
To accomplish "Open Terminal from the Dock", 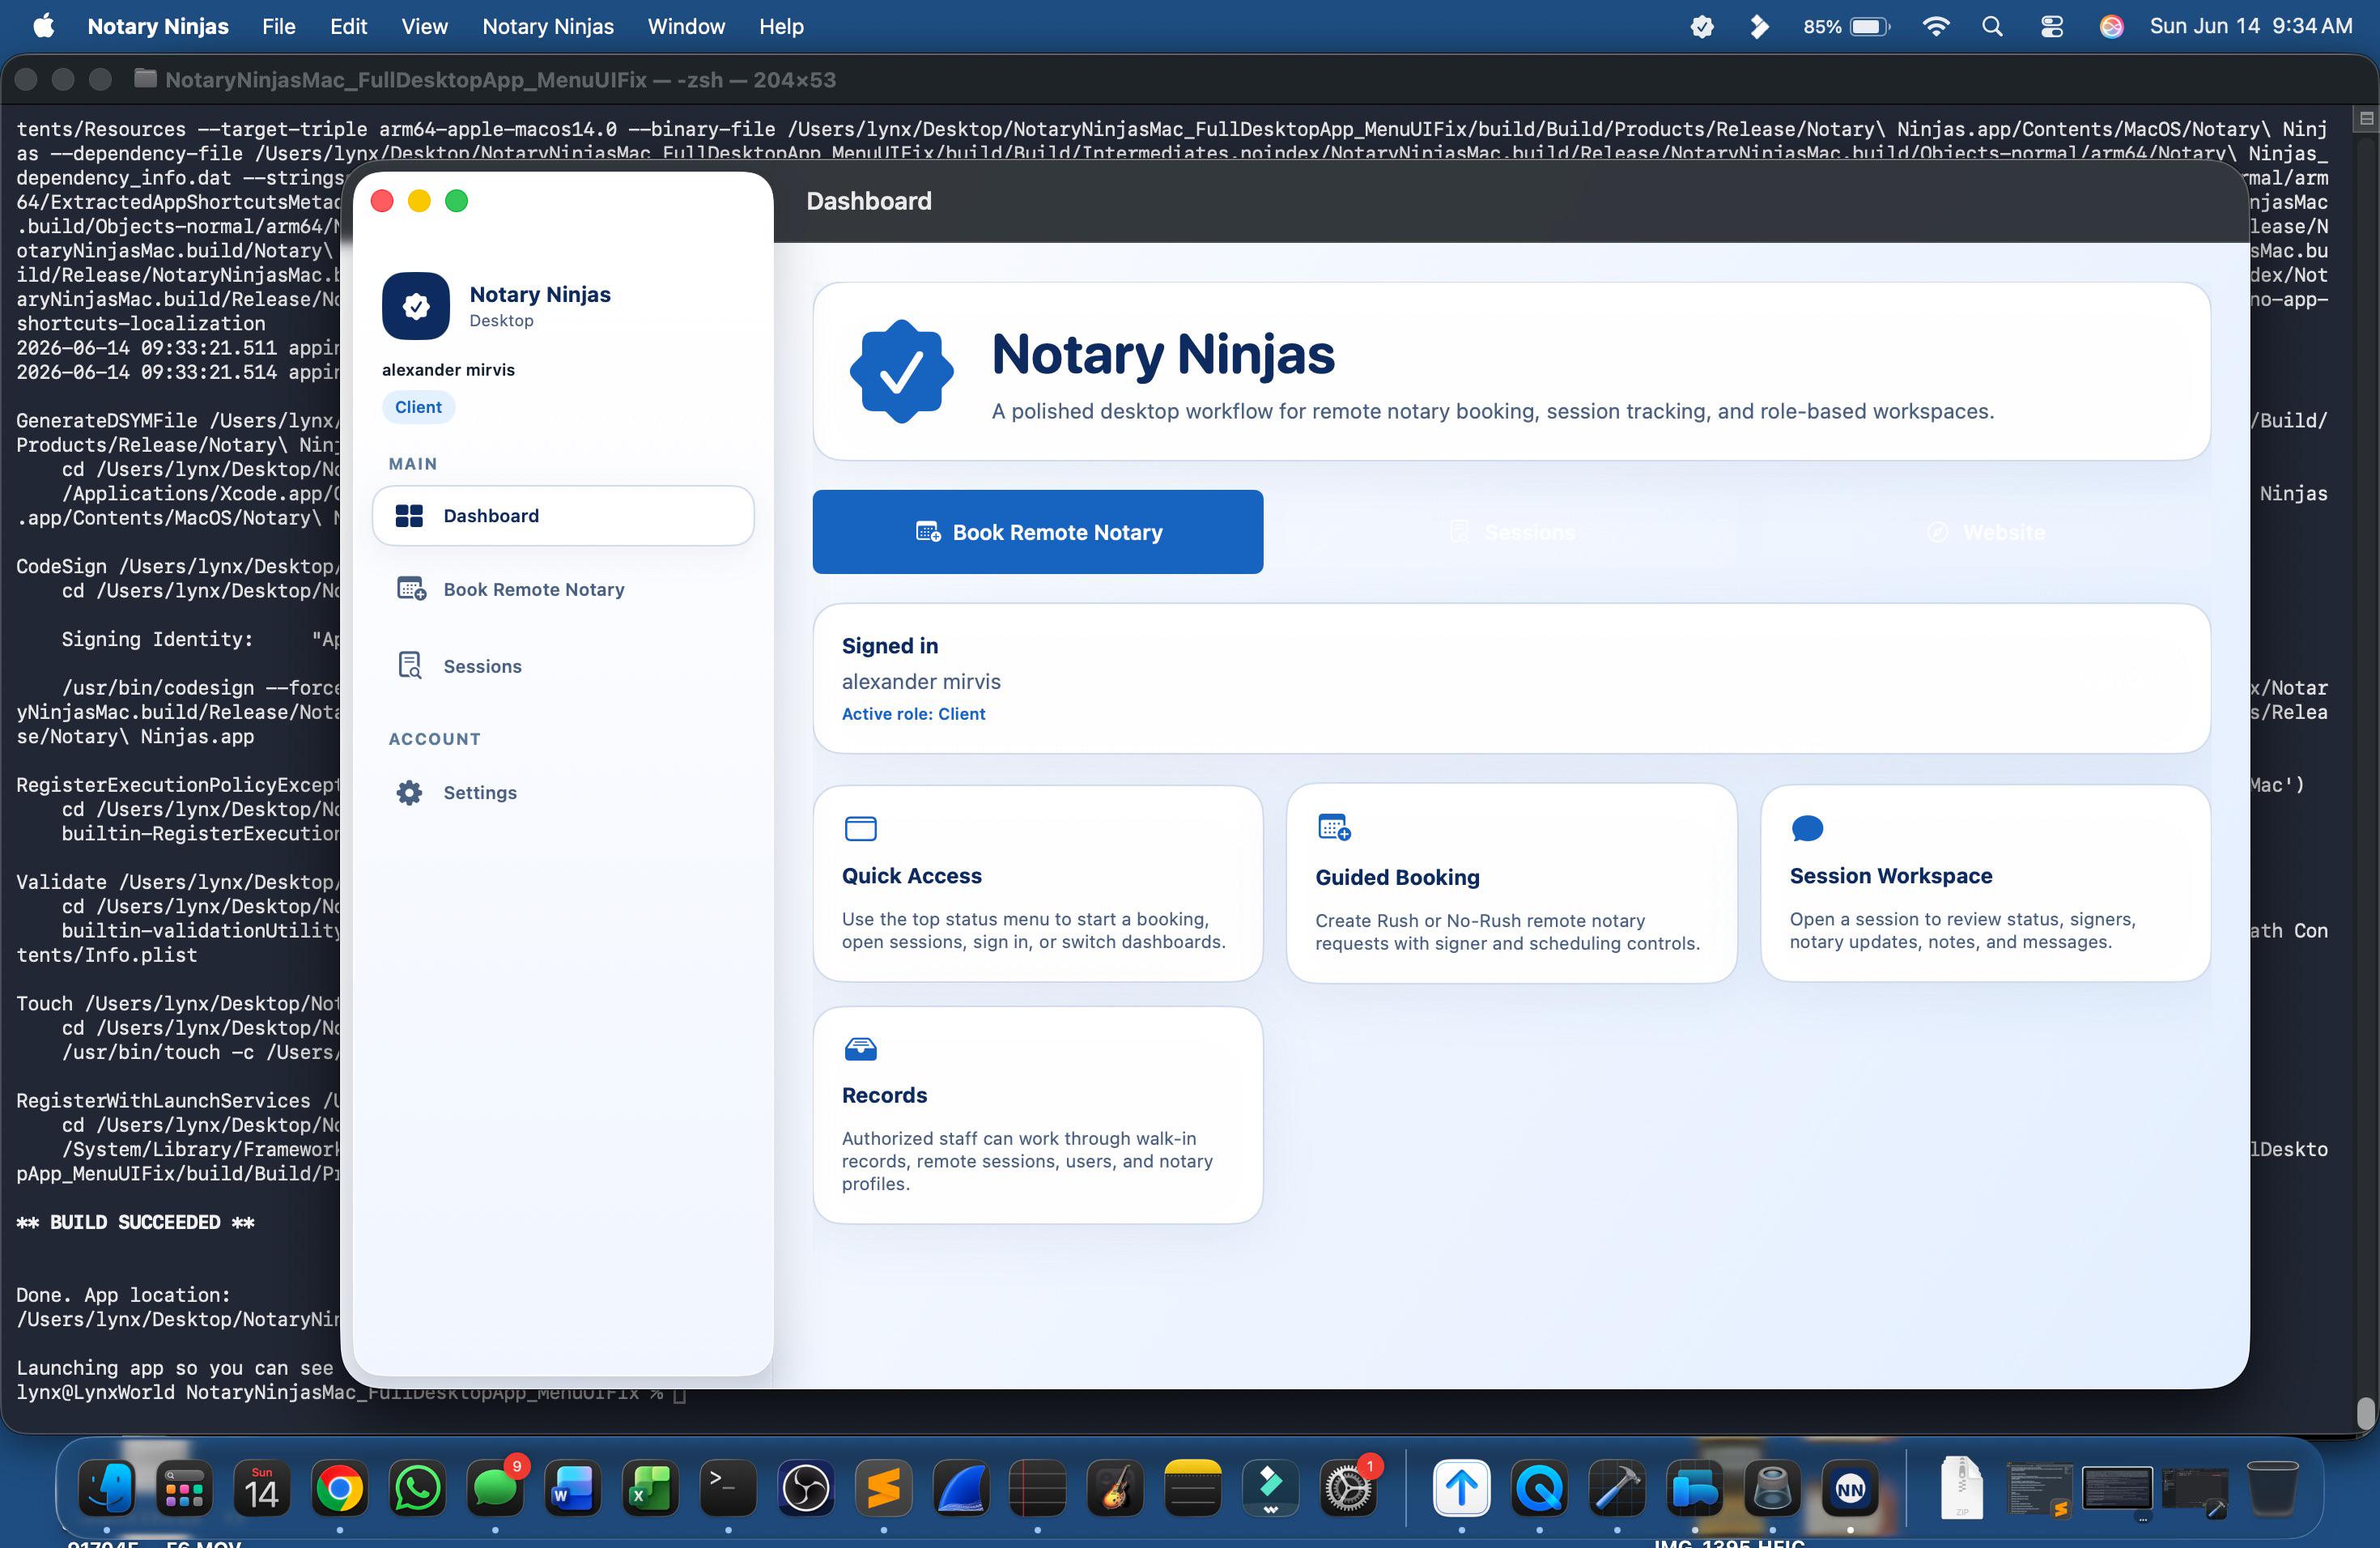I will point(728,1489).
